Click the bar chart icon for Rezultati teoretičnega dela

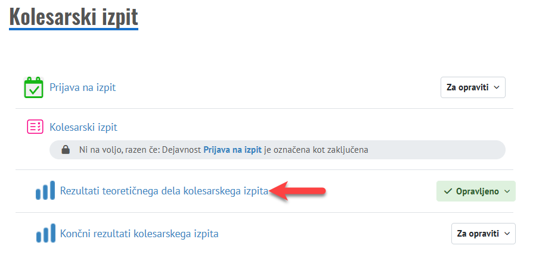click(45, 191)
